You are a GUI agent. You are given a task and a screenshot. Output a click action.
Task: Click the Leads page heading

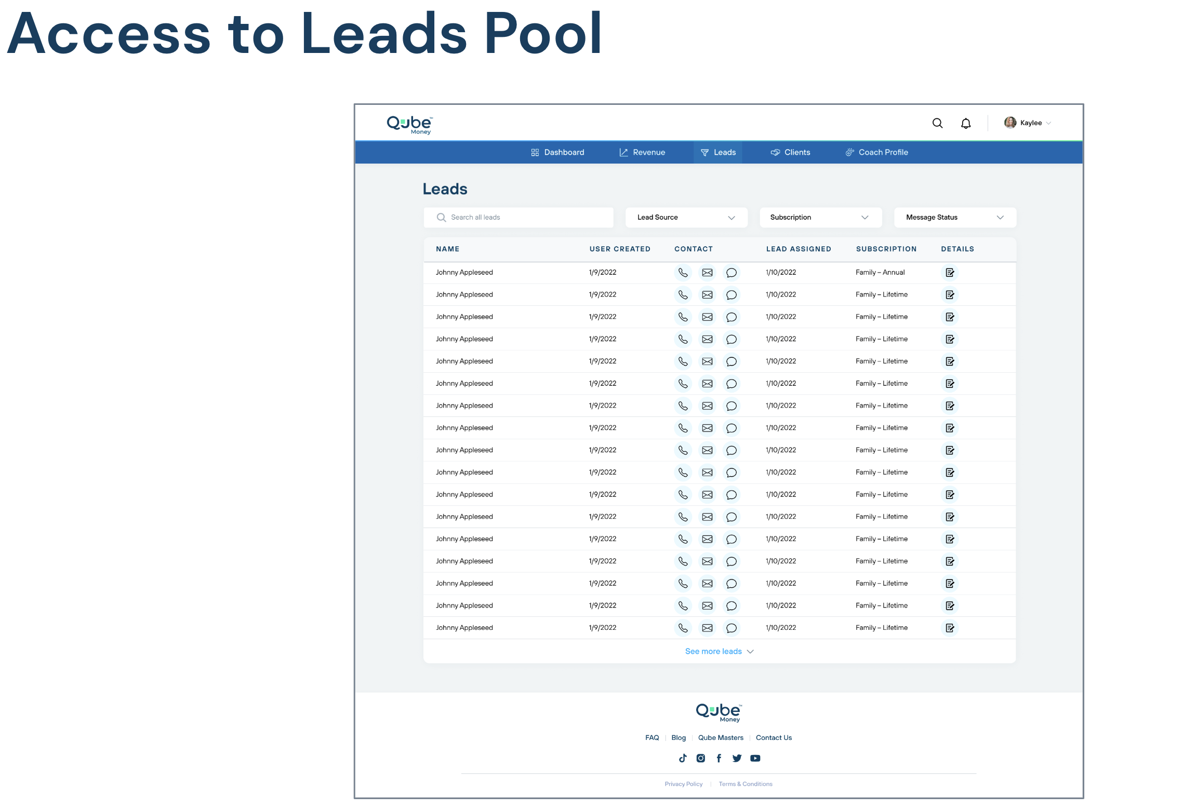(445, 189)
